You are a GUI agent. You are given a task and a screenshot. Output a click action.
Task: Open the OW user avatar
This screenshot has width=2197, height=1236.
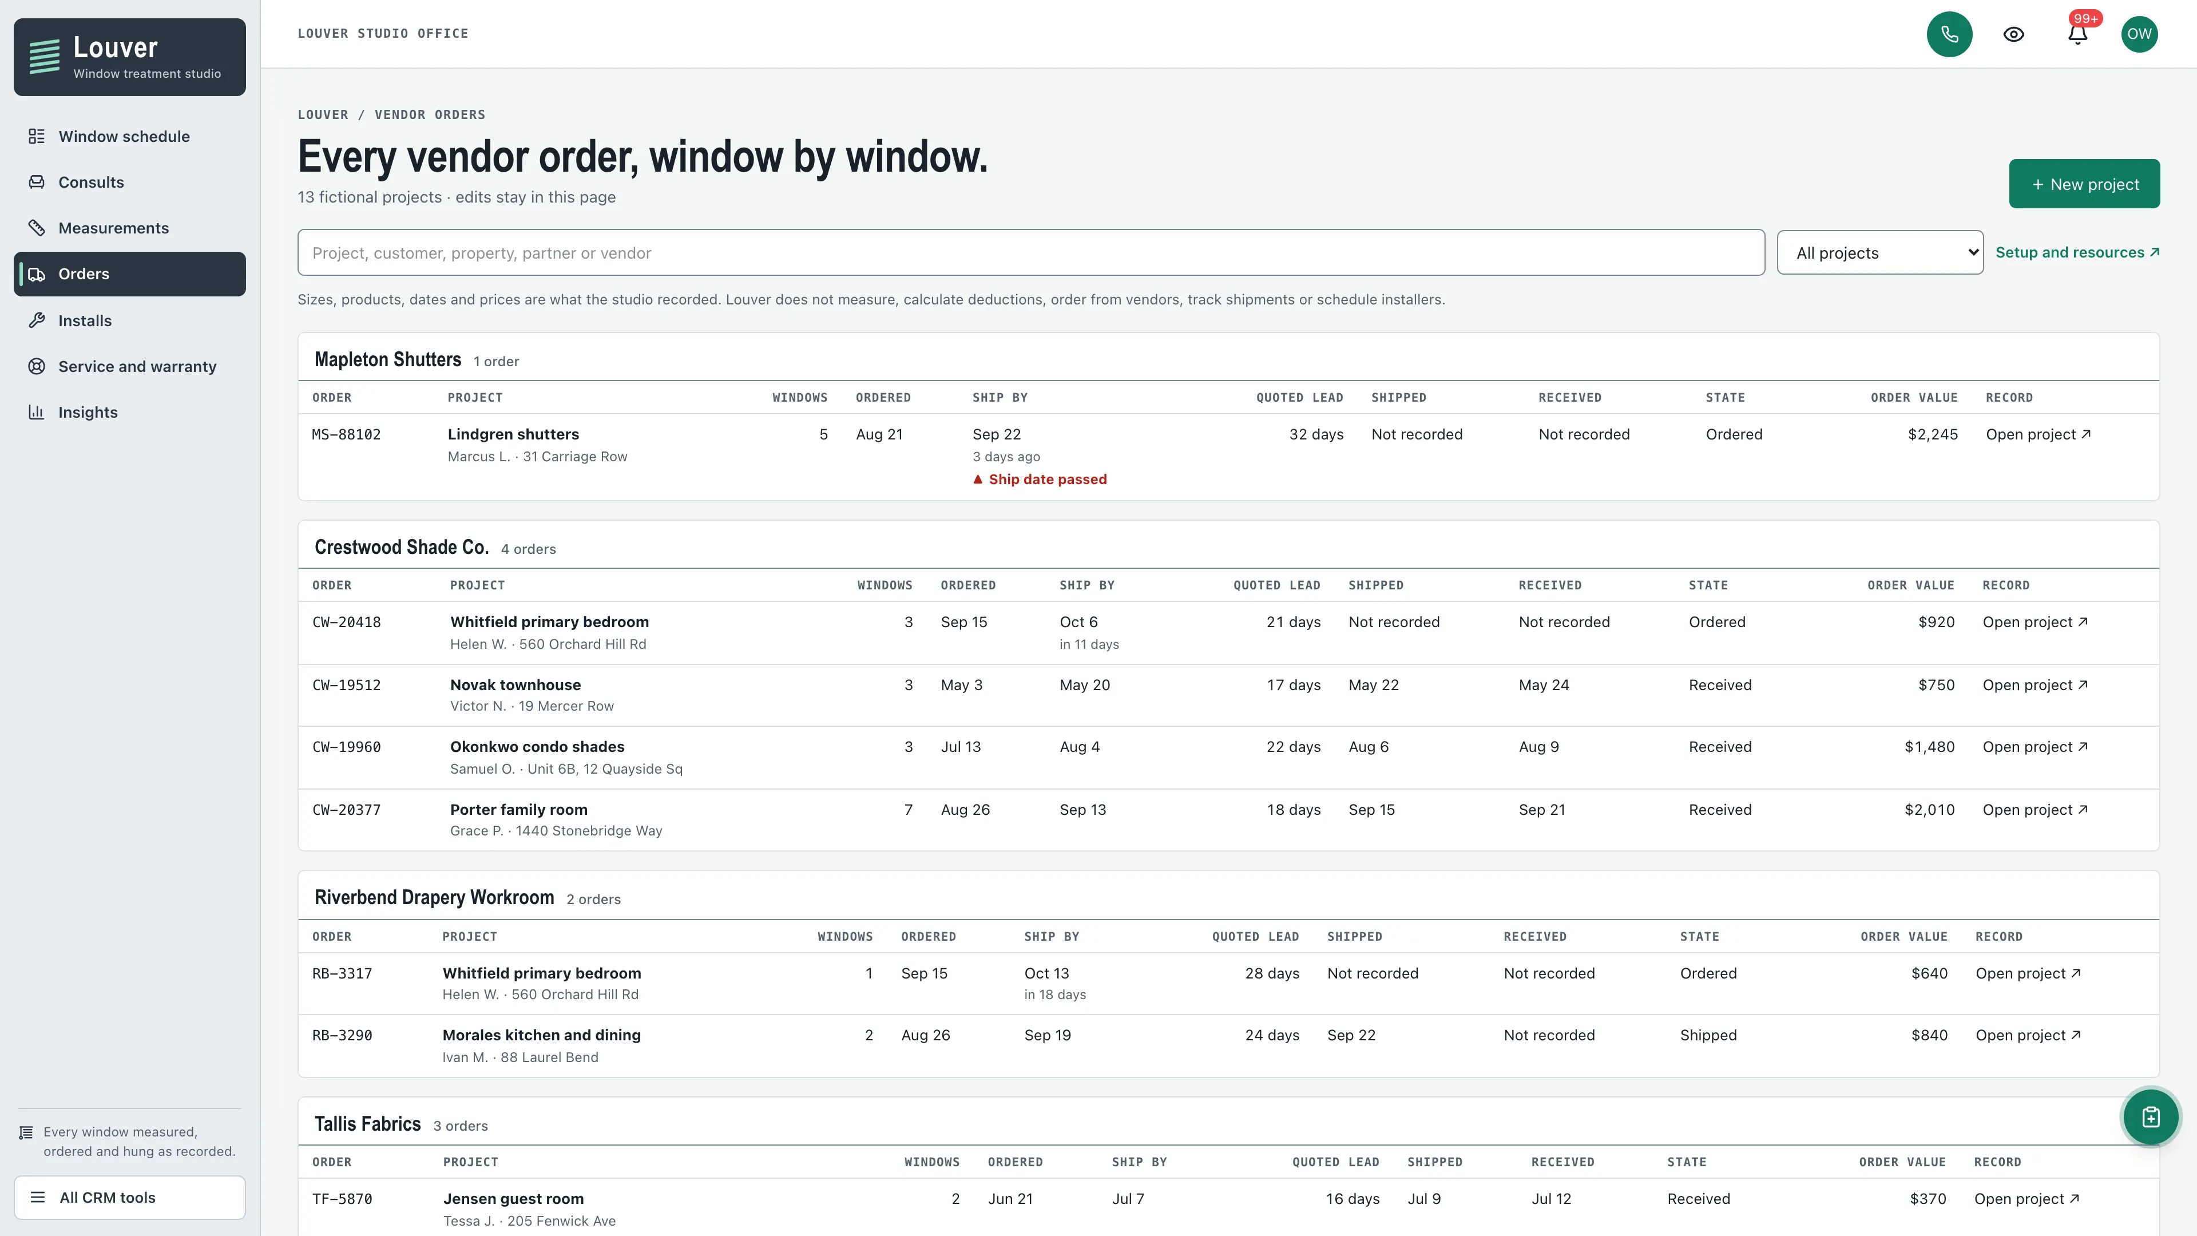(x=2139, y=34)
